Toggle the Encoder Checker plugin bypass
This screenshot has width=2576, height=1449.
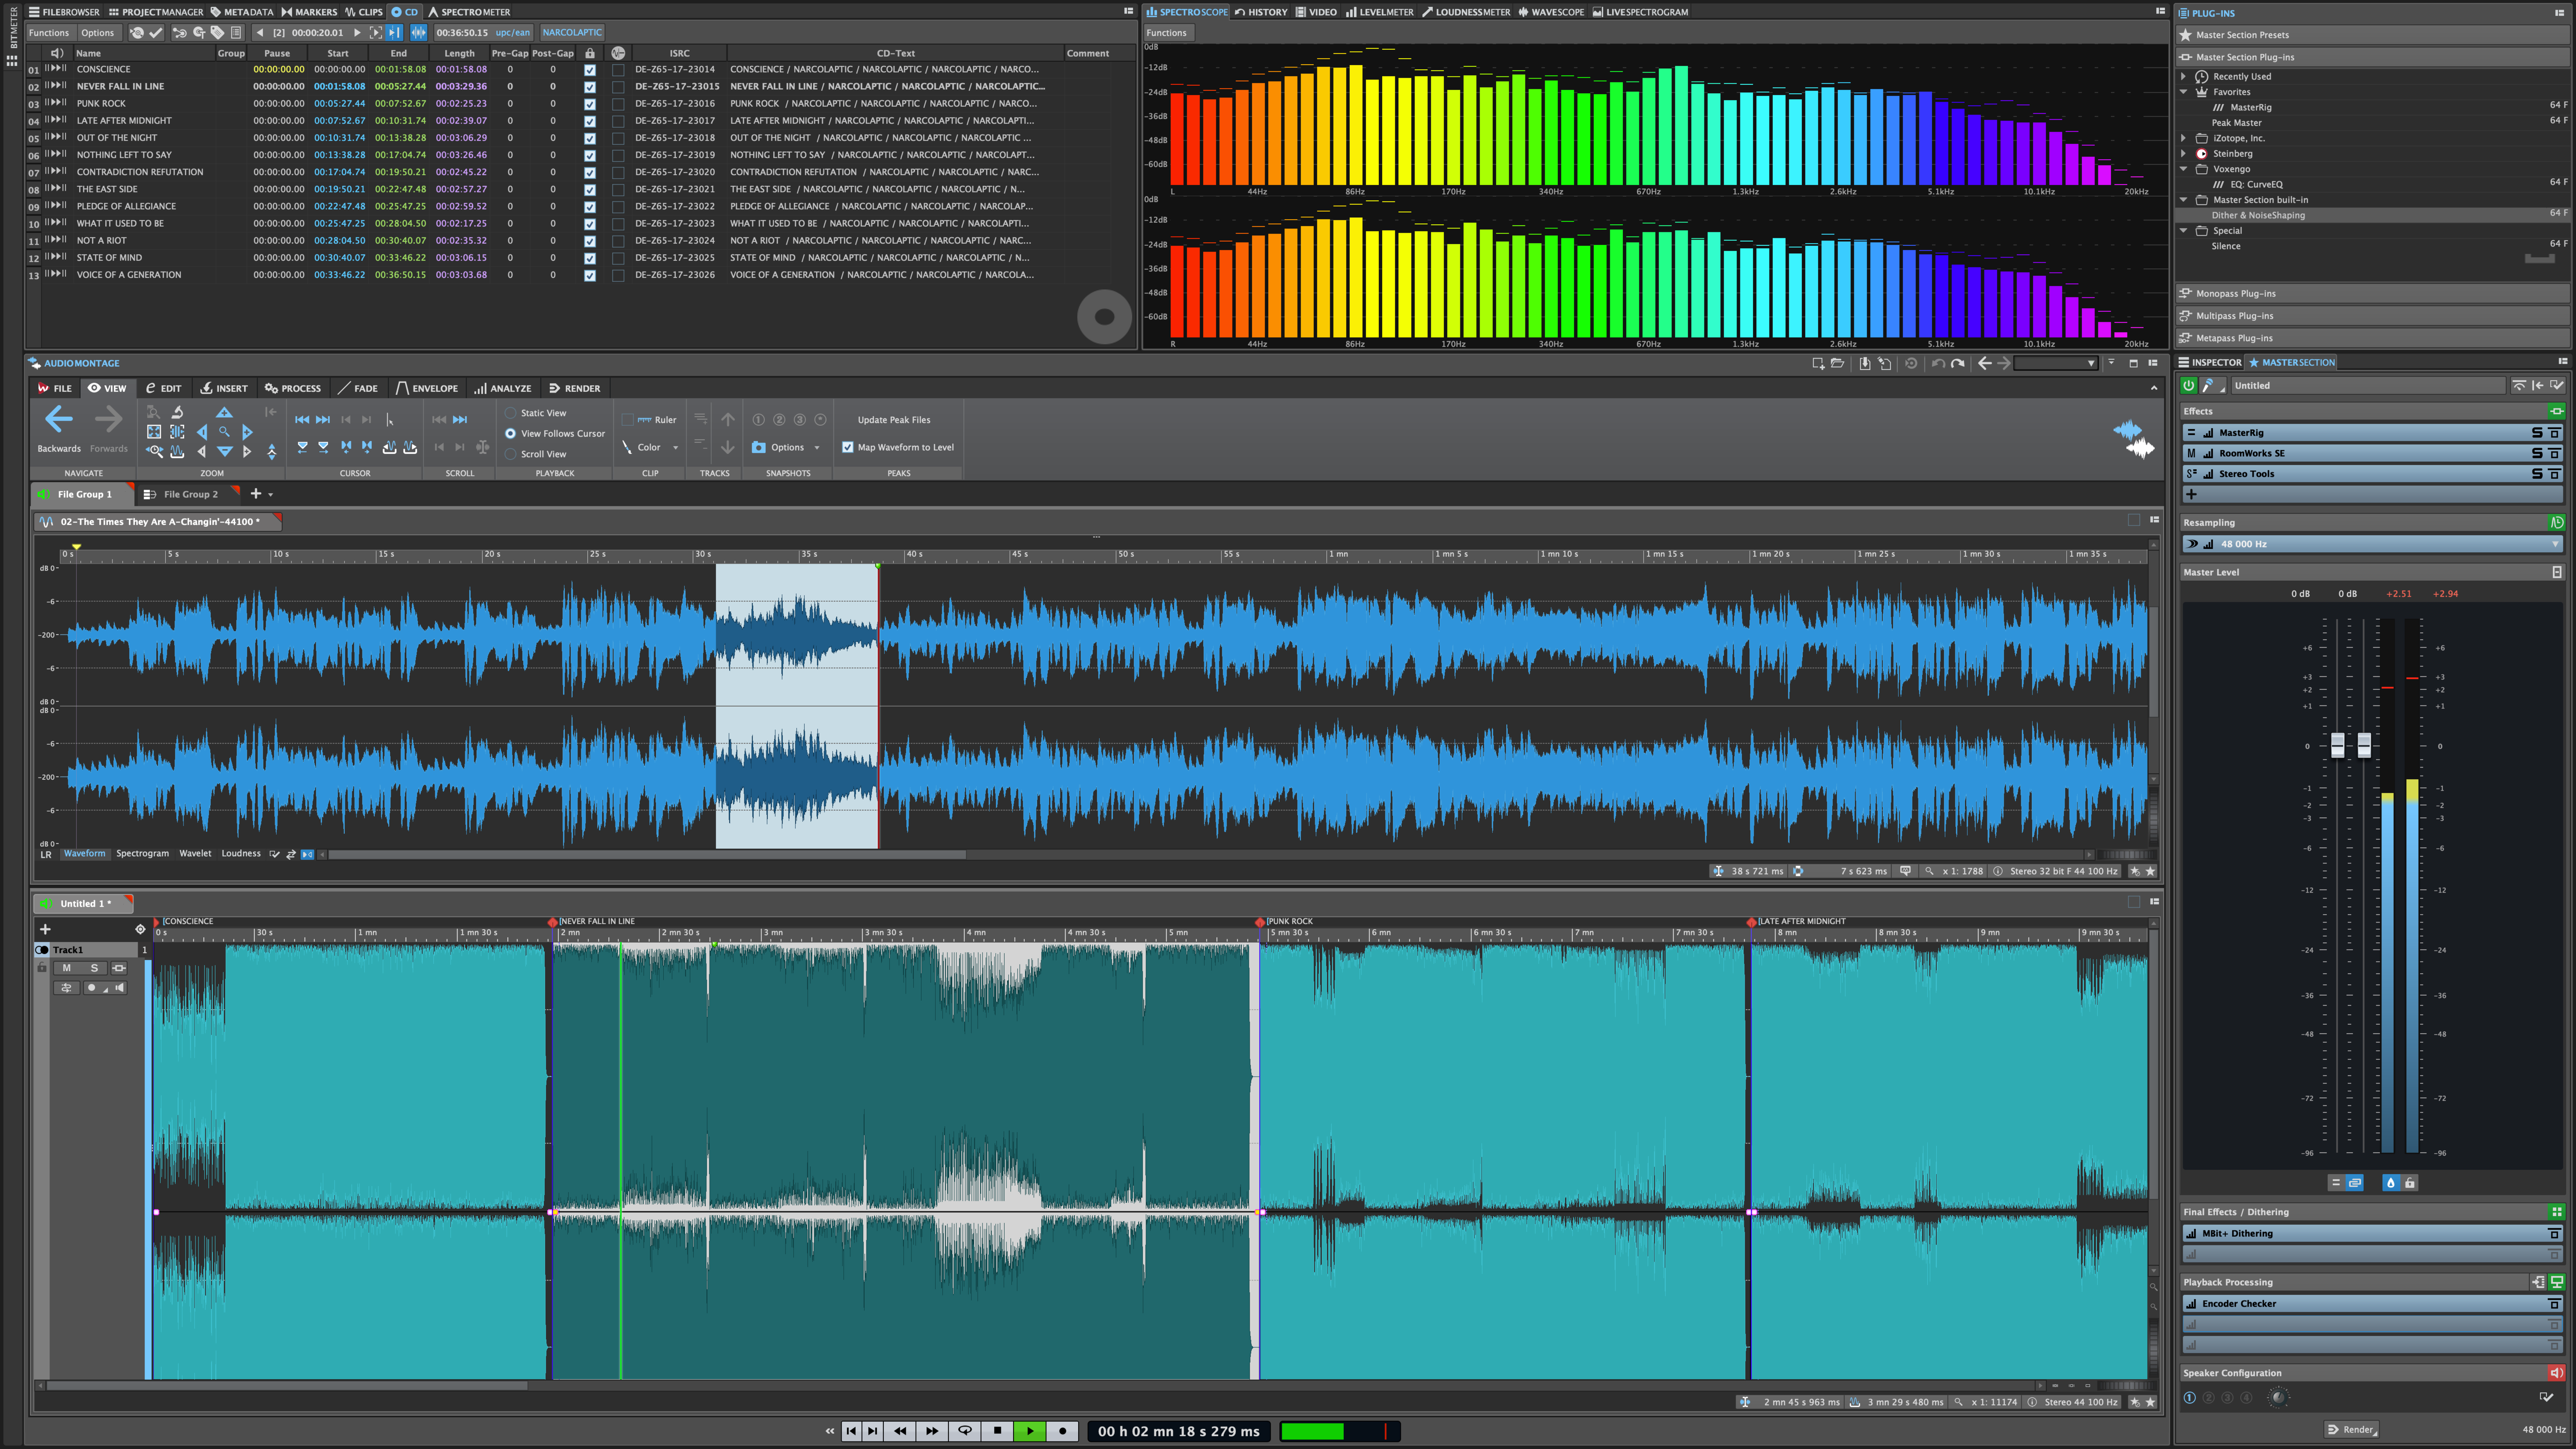2553,1302
